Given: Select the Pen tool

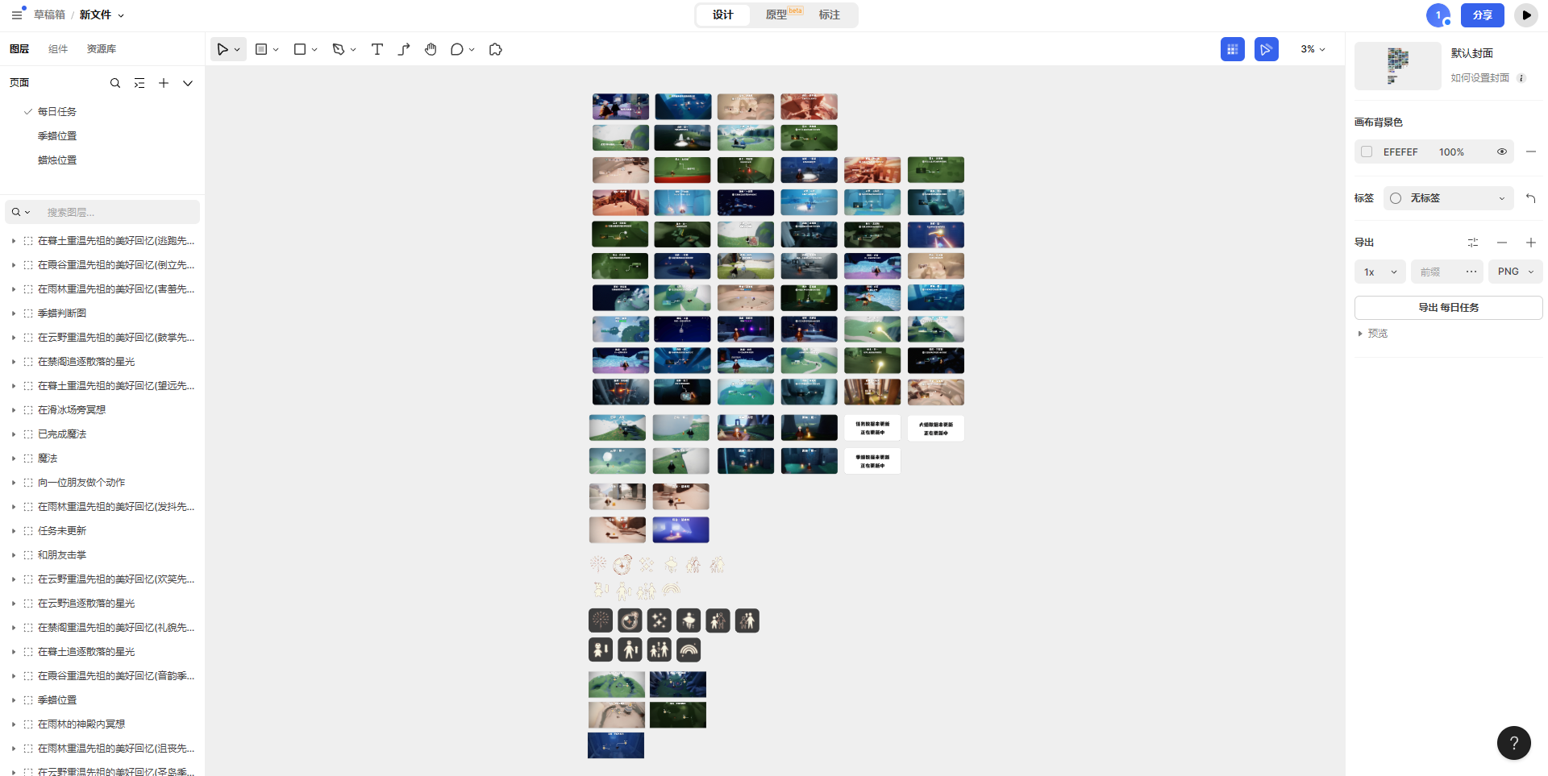Looking at the screenshot, I should [339, 49].
